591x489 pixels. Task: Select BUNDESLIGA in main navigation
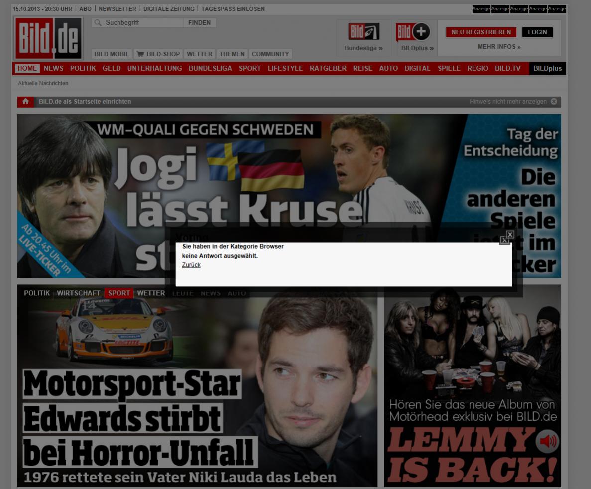tap(210, 68)
